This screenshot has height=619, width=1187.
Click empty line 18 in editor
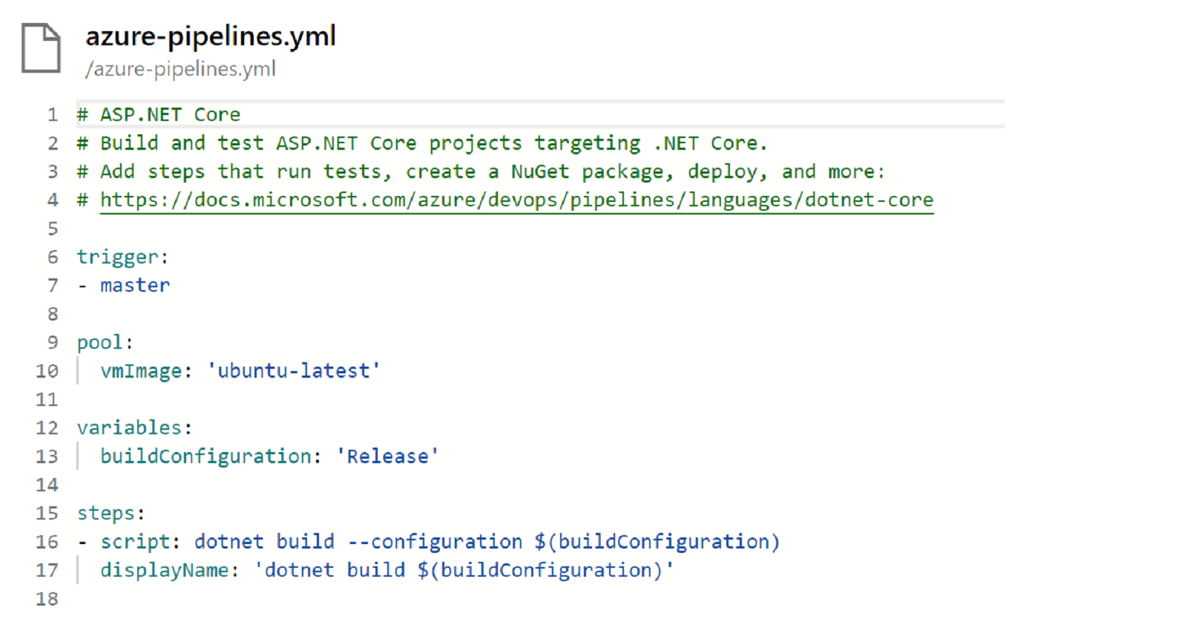tap(297, 599)
